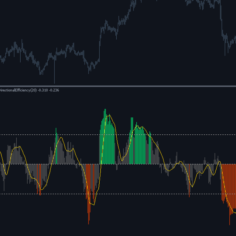Screen dimensions: 236x236
Task: Click the -0.236 value in indicator label
Action: click(54, 90)
